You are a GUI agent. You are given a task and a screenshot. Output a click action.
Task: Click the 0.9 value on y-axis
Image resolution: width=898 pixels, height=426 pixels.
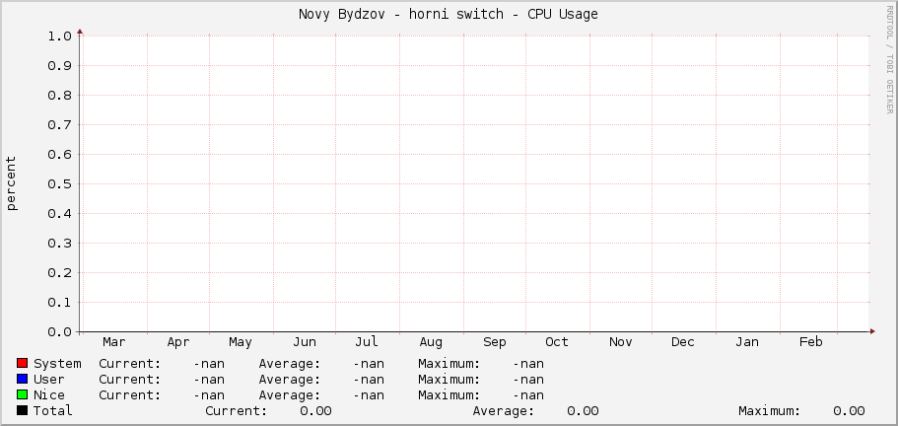coord(59,66)
